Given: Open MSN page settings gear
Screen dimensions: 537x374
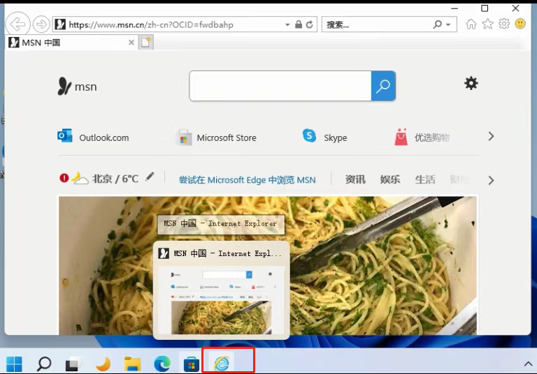Looking at the screenshot, I should (471, 83).
